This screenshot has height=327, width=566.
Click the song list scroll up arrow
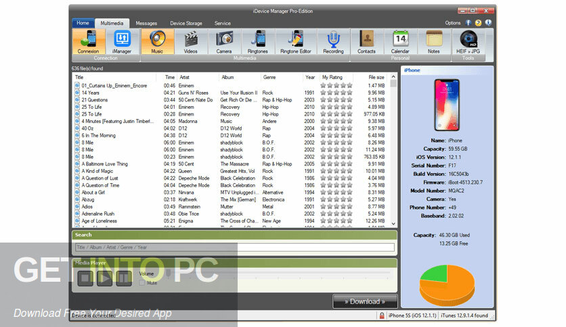[393, 77]
